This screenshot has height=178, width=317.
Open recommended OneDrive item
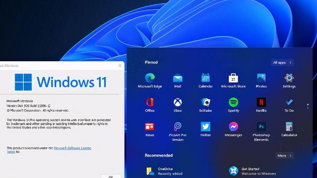[164, 171]
